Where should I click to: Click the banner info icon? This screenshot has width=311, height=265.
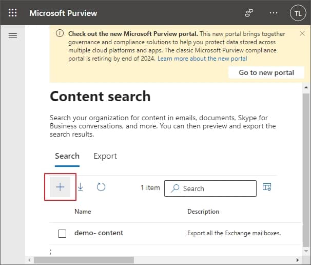60,33
